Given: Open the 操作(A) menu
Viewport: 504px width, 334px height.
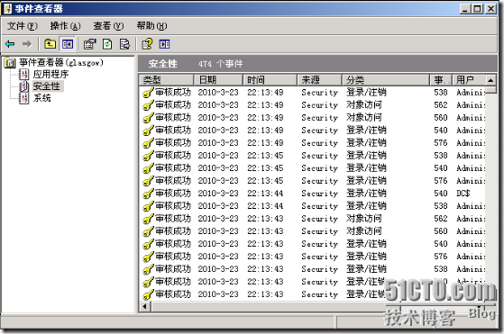Looking at the screenshot, I should click(65, 26).
